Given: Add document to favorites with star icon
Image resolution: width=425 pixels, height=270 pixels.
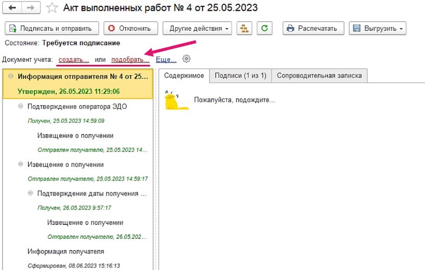Looking at the screenshot, I should click(x=52, y=8).
